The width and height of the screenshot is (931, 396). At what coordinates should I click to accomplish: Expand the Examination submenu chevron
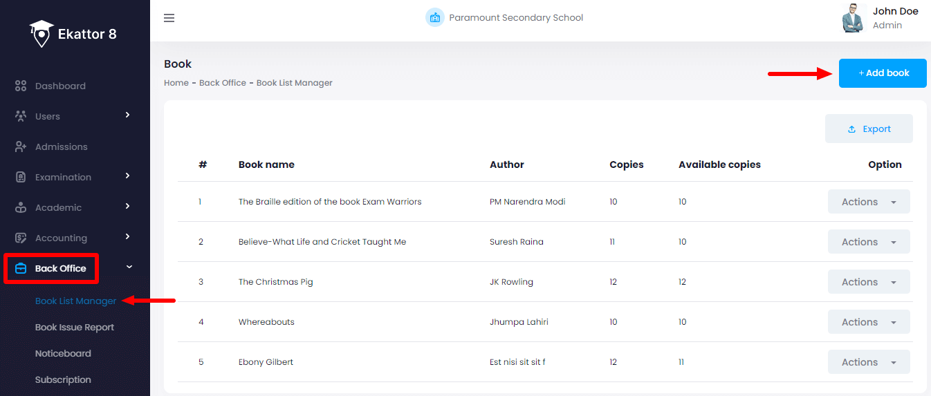tap(128, 176)
